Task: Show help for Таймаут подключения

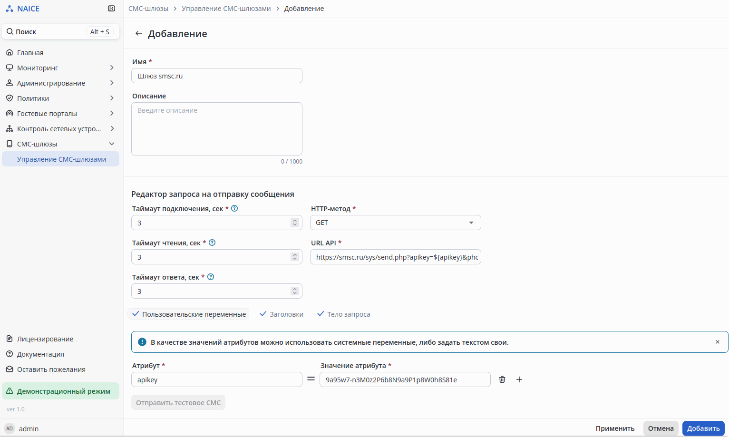Action: 234,208
